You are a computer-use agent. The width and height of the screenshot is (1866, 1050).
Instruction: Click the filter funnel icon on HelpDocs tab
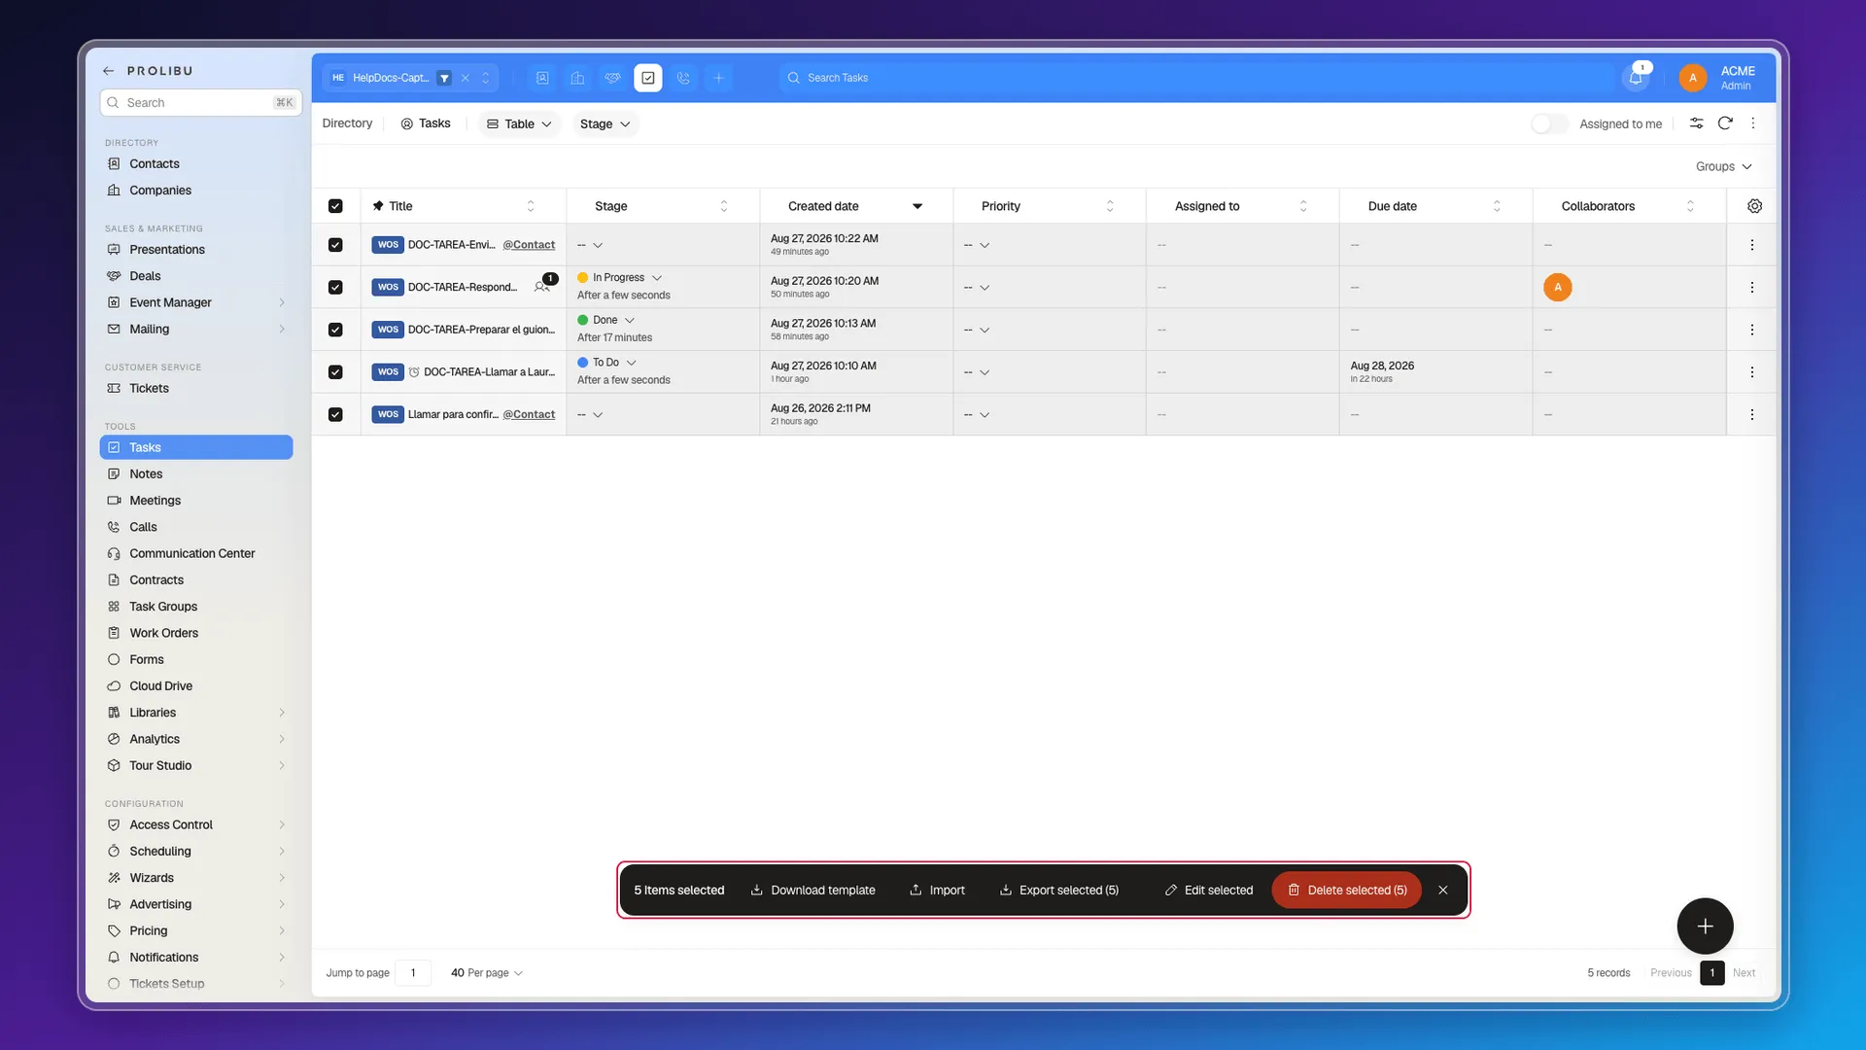click(444, 78)
